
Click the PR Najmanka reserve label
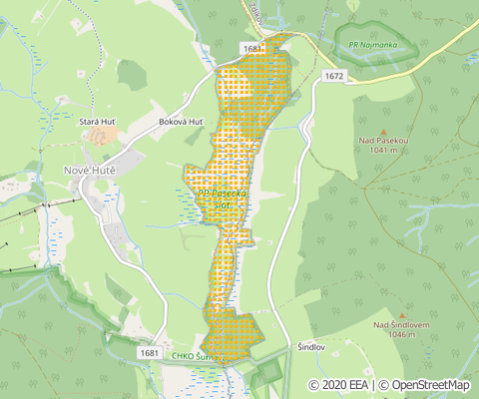coord(373,45)
